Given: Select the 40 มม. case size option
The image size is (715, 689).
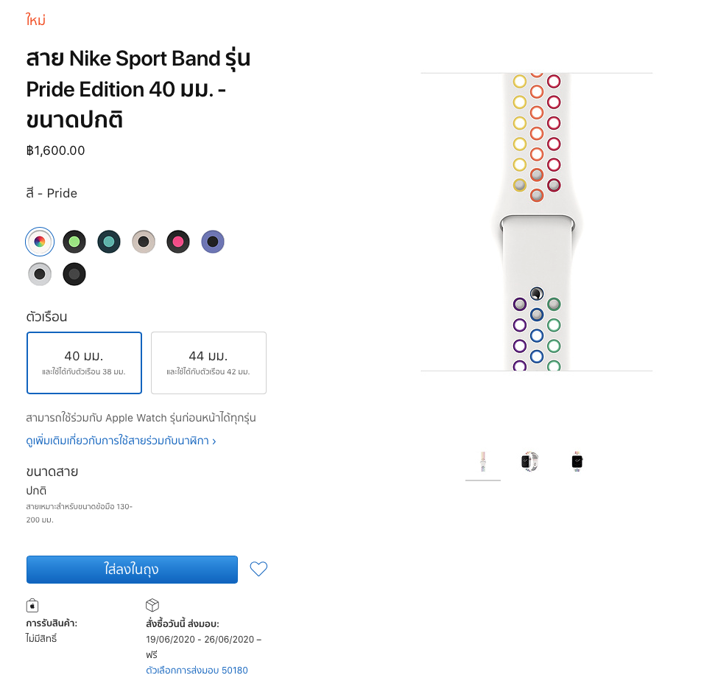Looking at the screenshot, I should click(x=84, y=363).
